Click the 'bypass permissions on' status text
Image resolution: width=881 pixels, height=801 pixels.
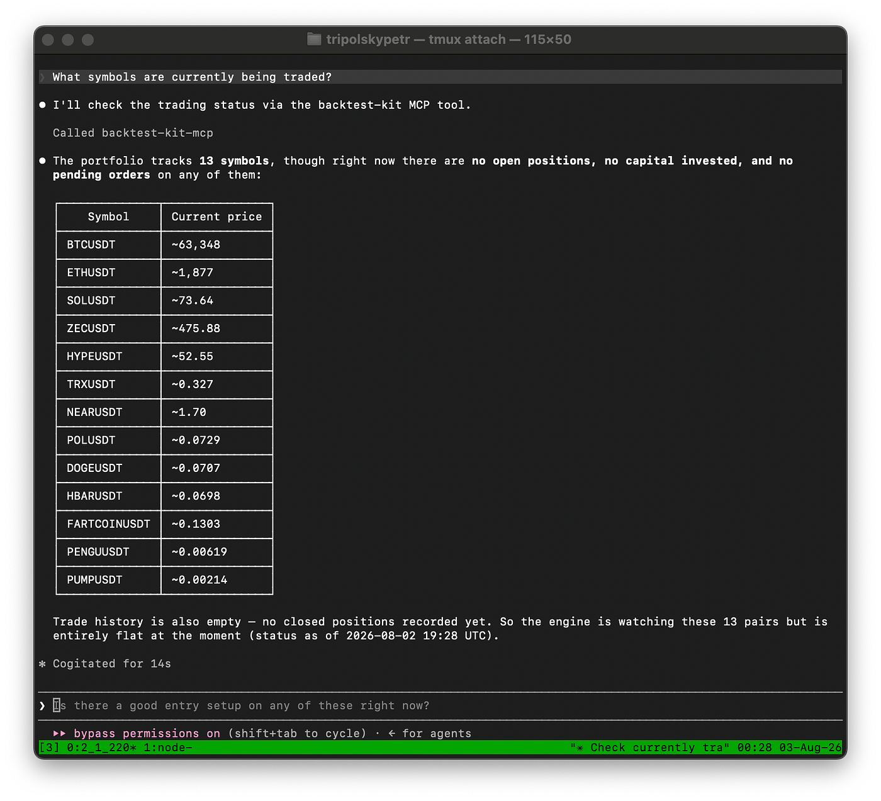click(x=147, y=733)
